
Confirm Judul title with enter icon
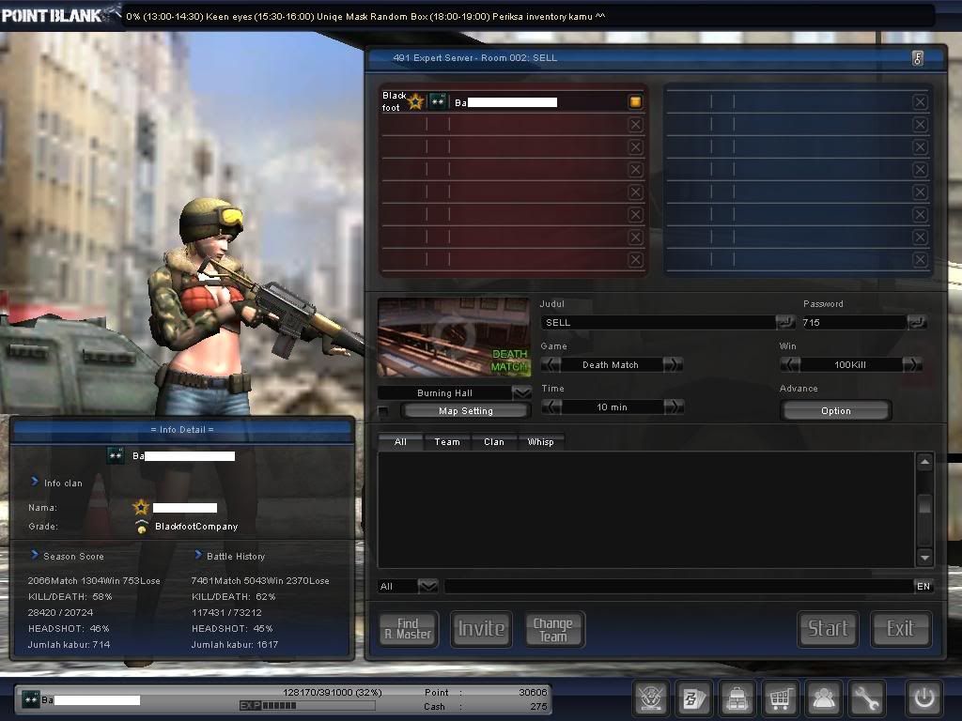coord(784,323)
